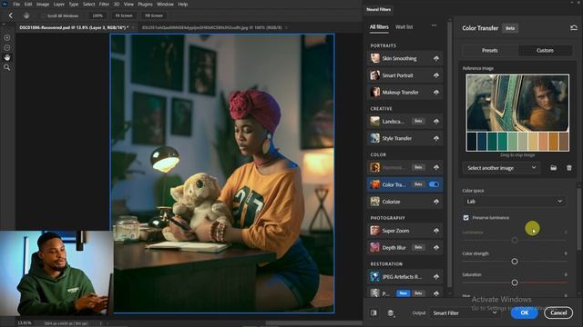Switch to the Wait list tab
Screen dimensions: 583x327
click(404, 26)
